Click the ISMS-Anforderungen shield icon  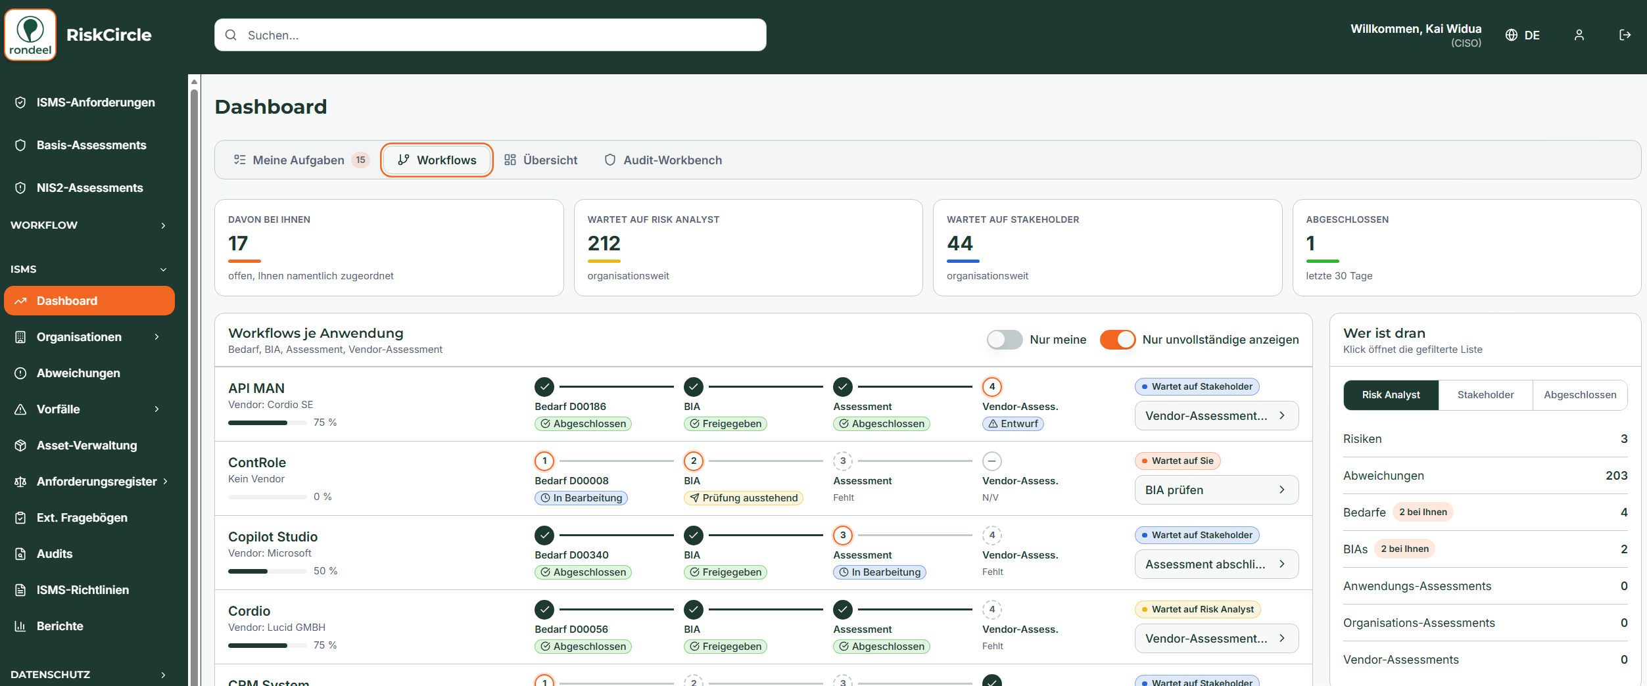20,103
